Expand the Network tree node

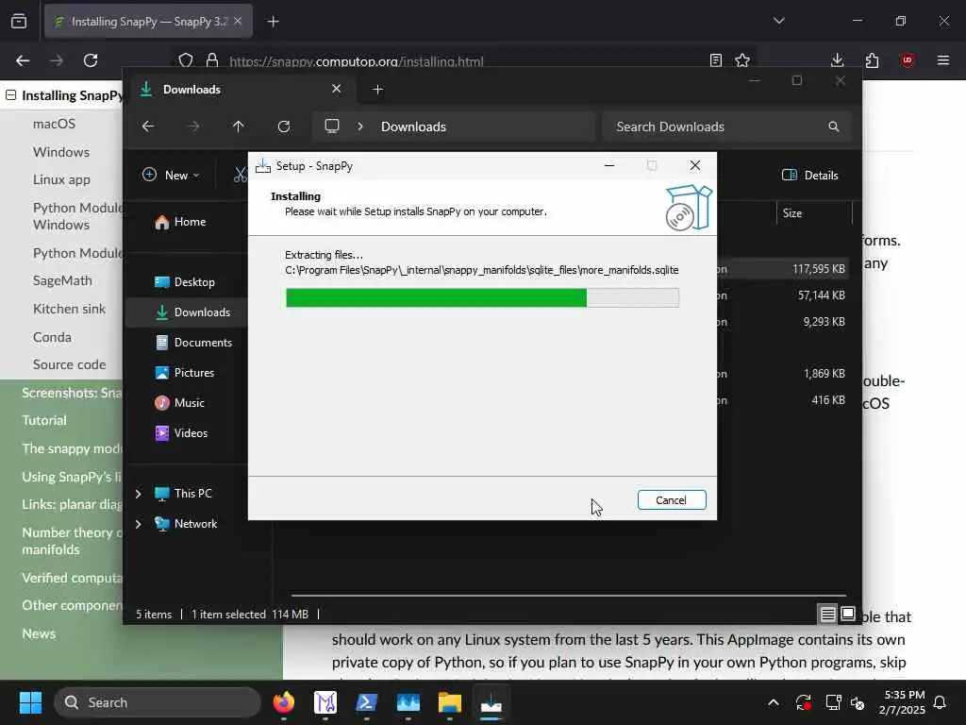(138, 524)
